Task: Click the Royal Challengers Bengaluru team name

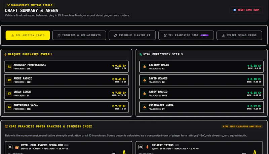Action: [x=42, y=145]
